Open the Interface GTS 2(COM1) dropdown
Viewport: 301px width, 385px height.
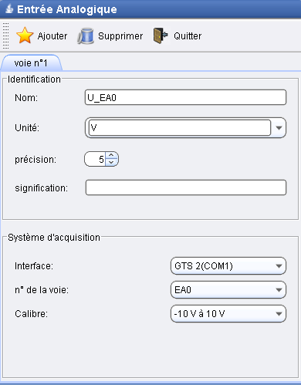[228, 266]
